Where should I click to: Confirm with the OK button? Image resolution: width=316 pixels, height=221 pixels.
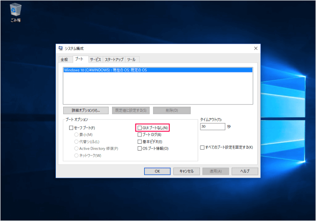coord(157,171)
